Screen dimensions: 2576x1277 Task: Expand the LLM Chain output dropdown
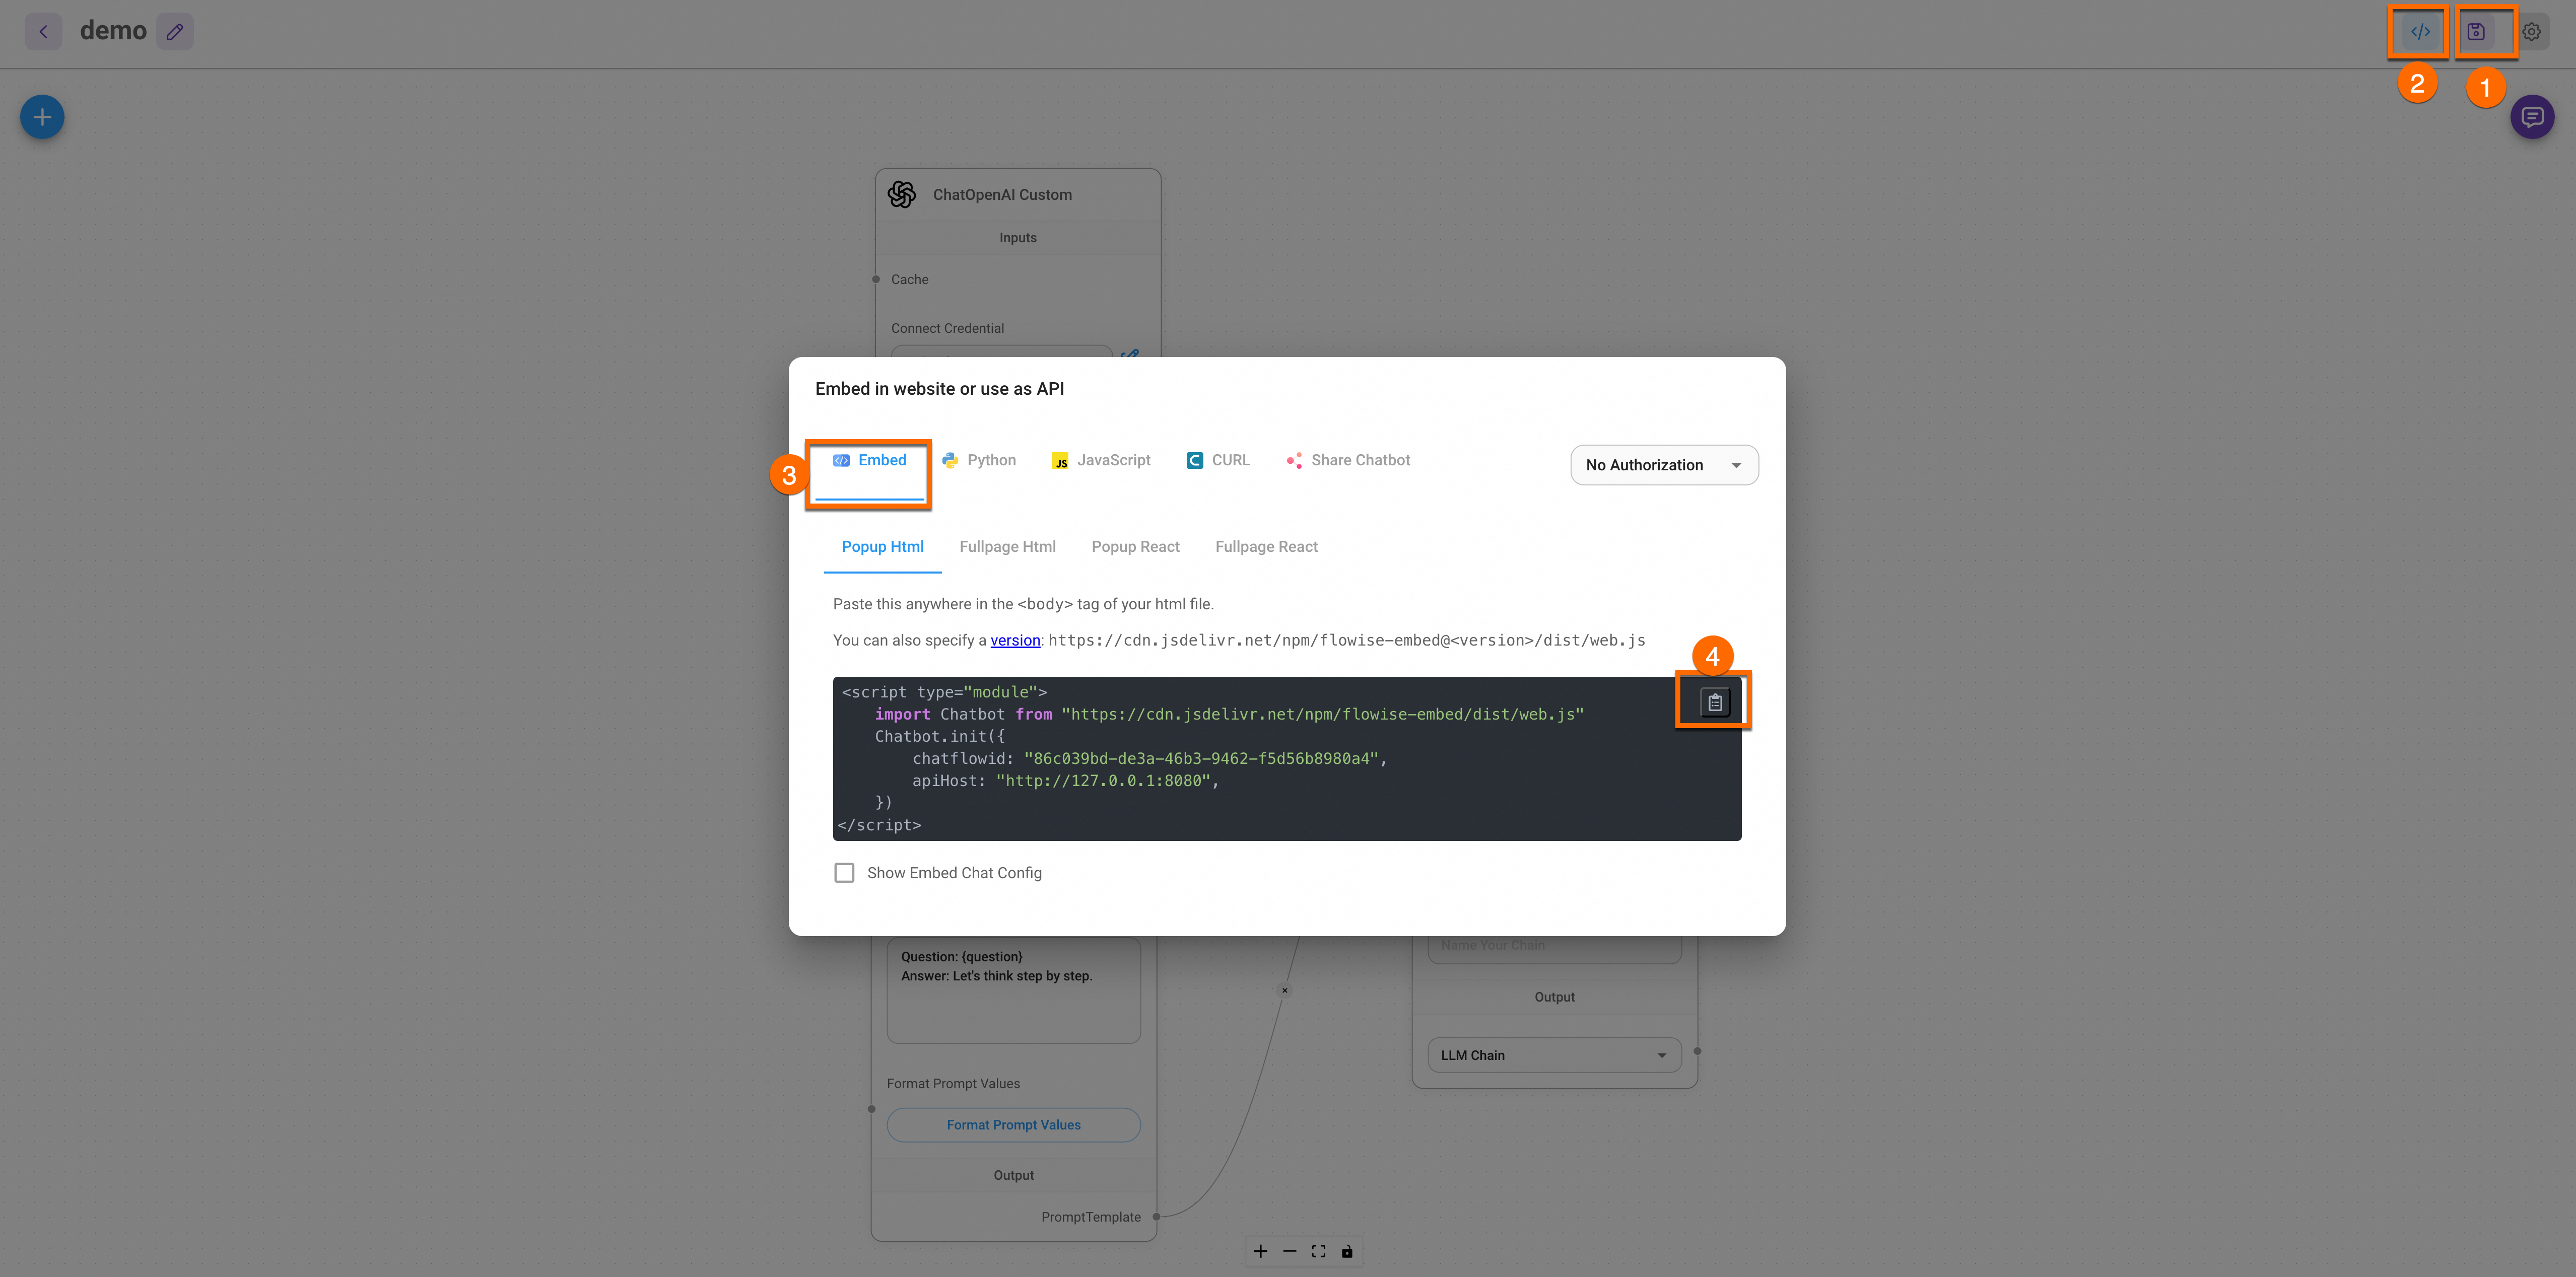click(x=1554, y=1055)
